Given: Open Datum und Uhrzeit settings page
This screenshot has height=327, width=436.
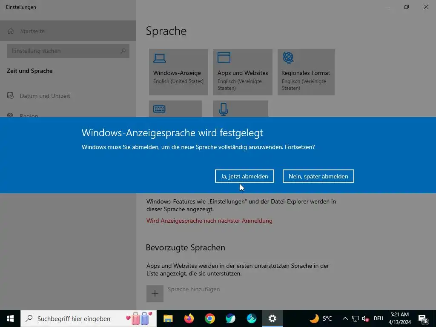Looking at the screenshot, I should 68,96.
